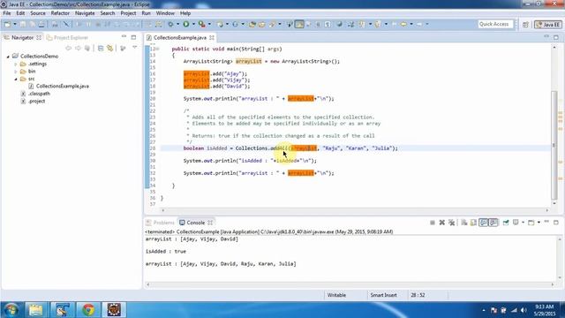Open the Refactor menu
The width and height of the screenshot is (565, 318).
[60, 13]
